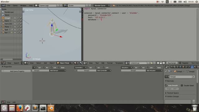The height and width of the screenshot is (112, 199).
Task: Click the Run Script button
Action: pos(172,63)
